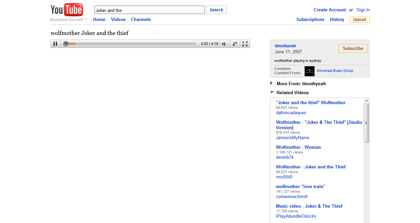This screenshot has height=223, width=420.
Task: Open related video Wolfmother - Joker and the Thief
Action: click(x=311, y=167)
